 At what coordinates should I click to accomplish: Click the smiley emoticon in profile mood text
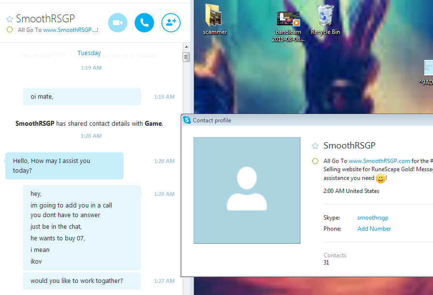(381, 178)
